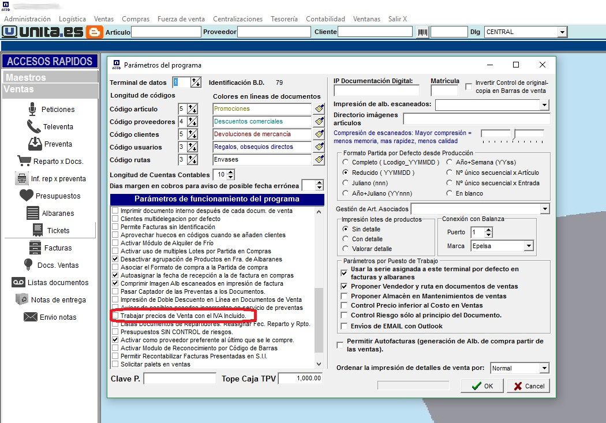Viewport: 606px width, 423px height.
Task: Open Presupuestos heart icon
Action: coord(27,196)
